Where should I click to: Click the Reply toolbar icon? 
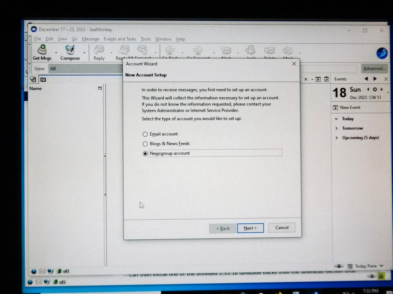coord(99,50)
